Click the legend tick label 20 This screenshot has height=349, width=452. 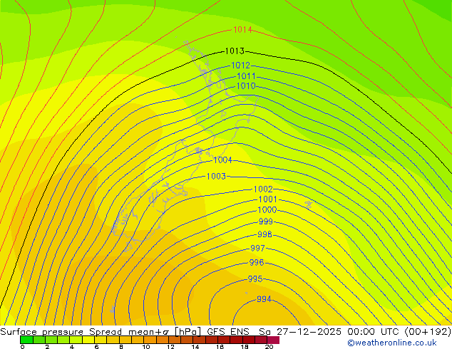(269, 347)
